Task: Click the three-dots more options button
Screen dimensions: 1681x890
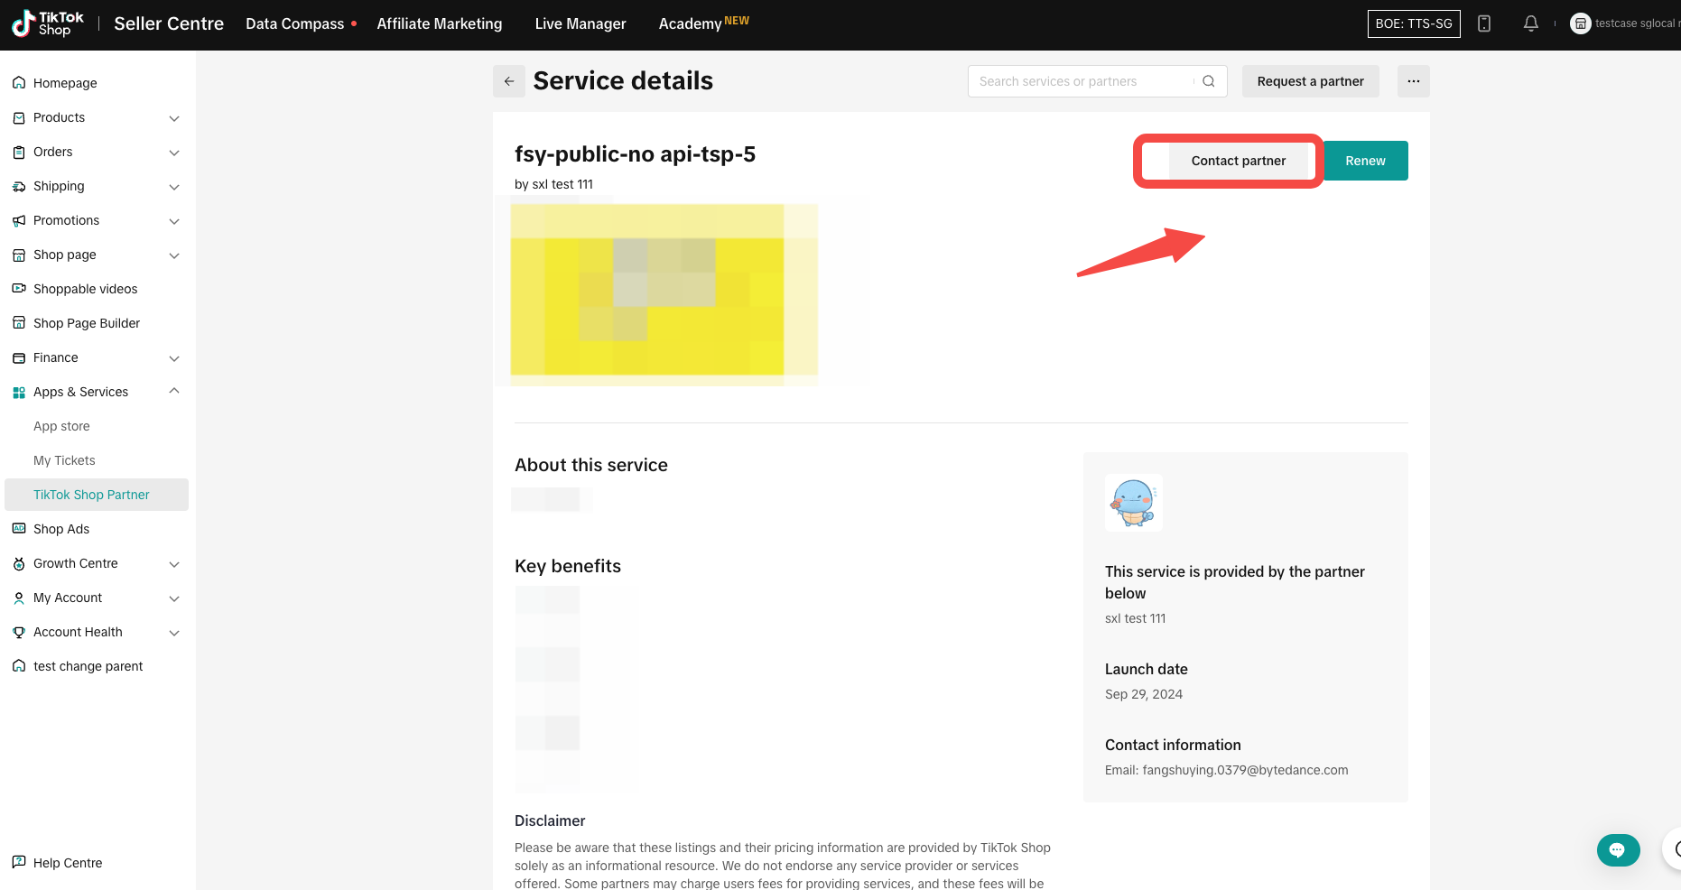Action: click(1413, 81)
